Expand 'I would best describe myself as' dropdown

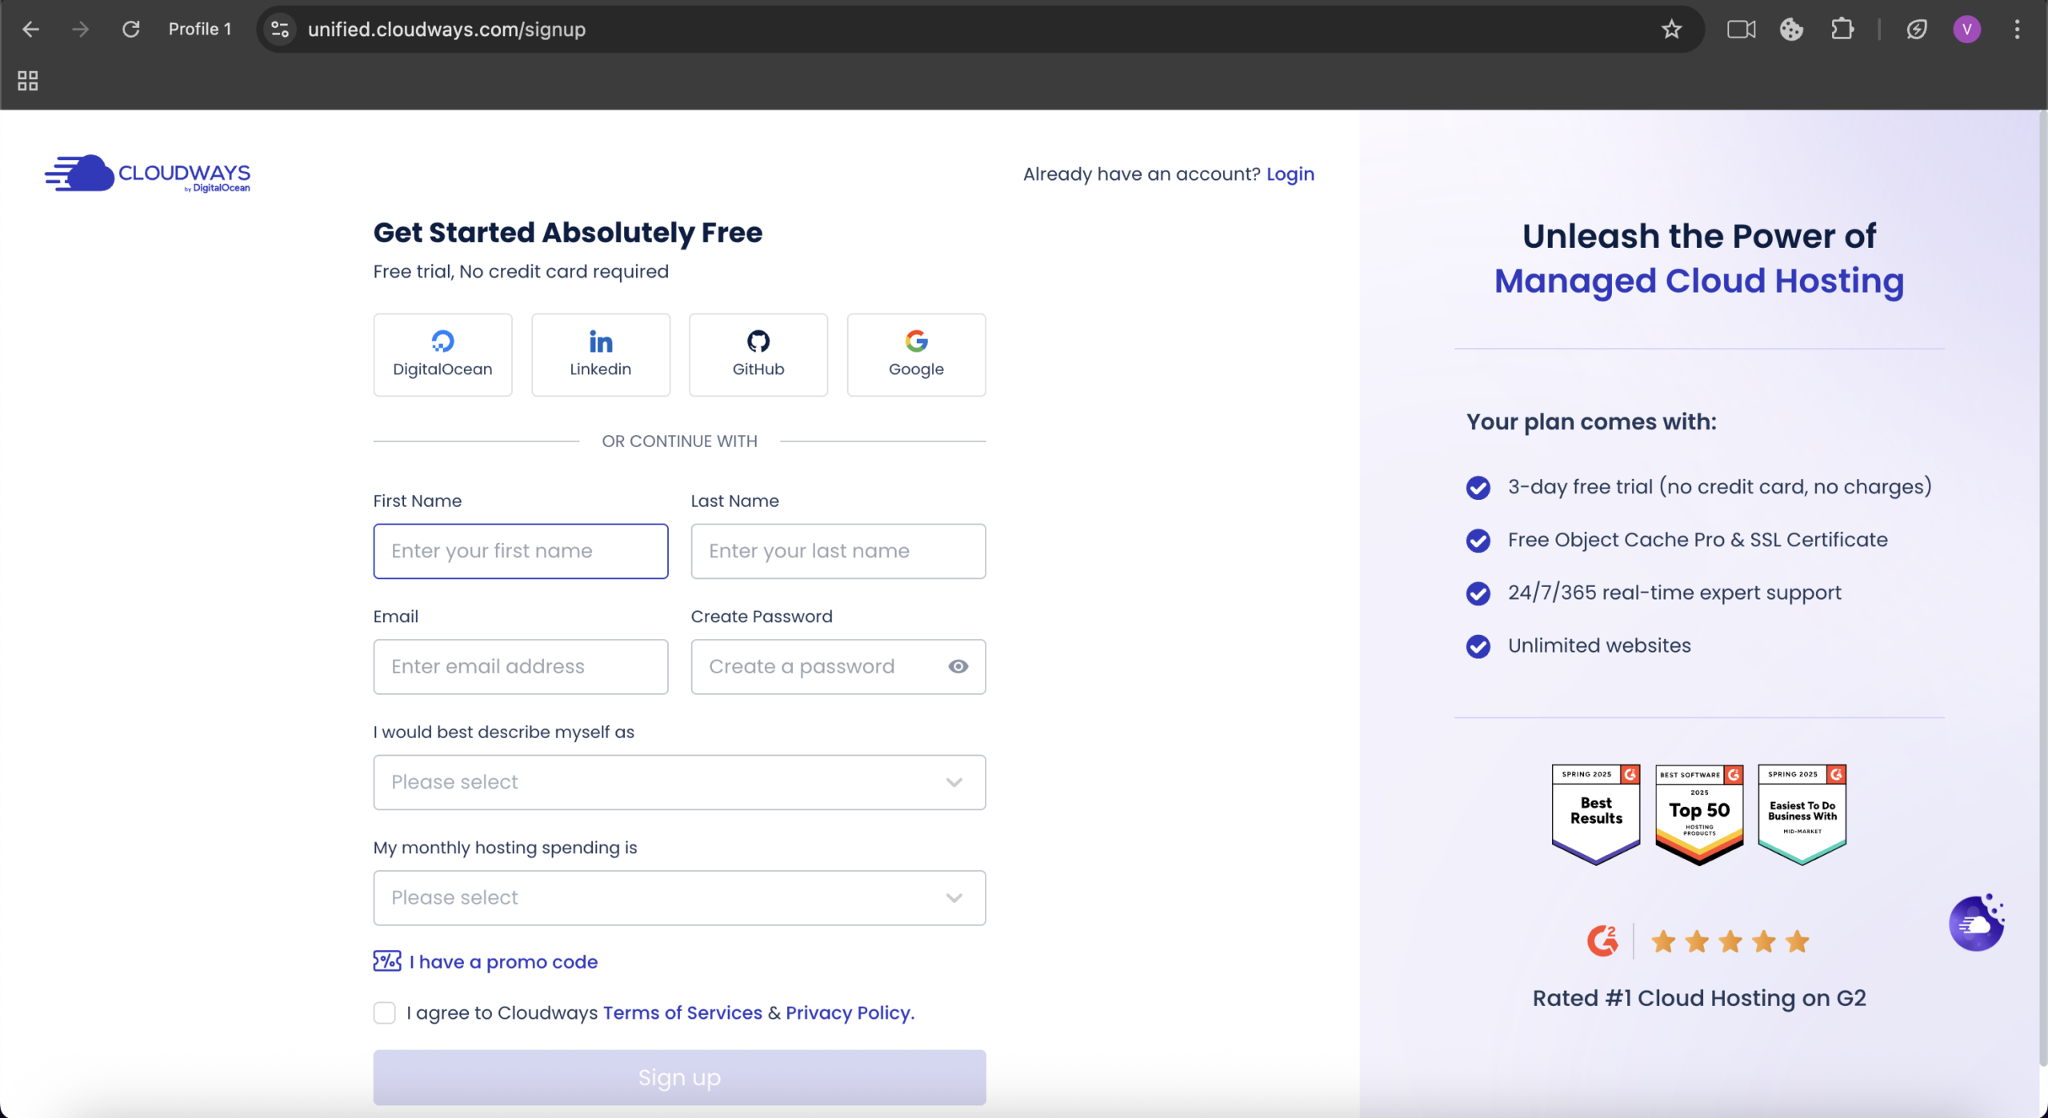(679, 782)
